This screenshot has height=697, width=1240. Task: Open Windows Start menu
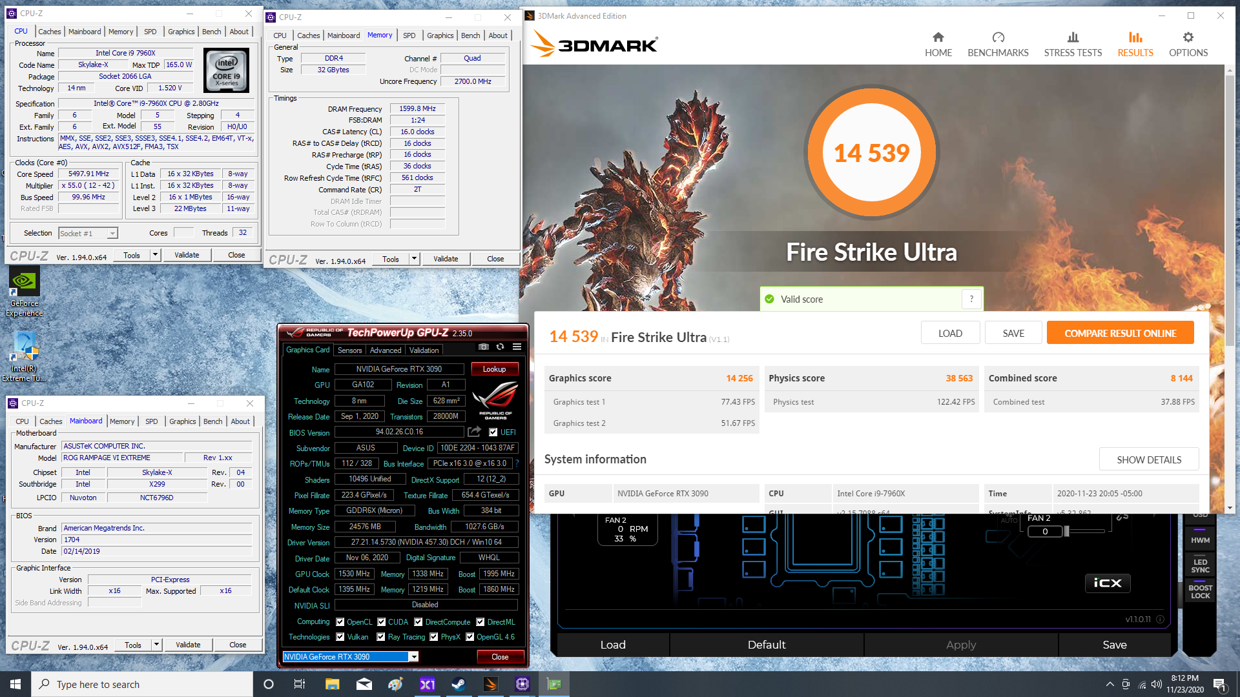15,684
